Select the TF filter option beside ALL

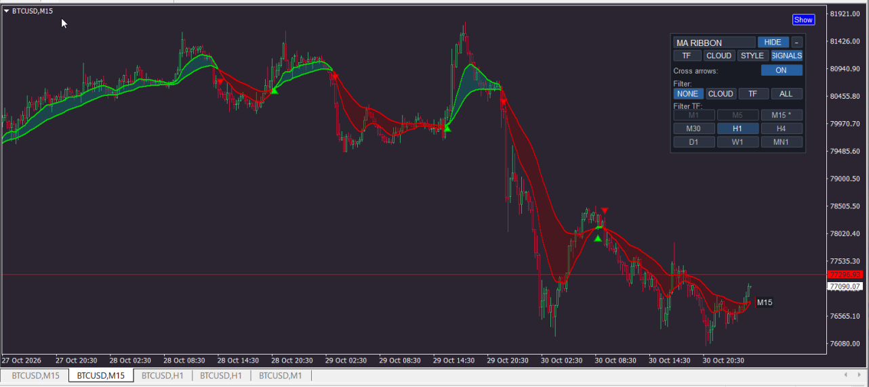click(x=753, y=94)
